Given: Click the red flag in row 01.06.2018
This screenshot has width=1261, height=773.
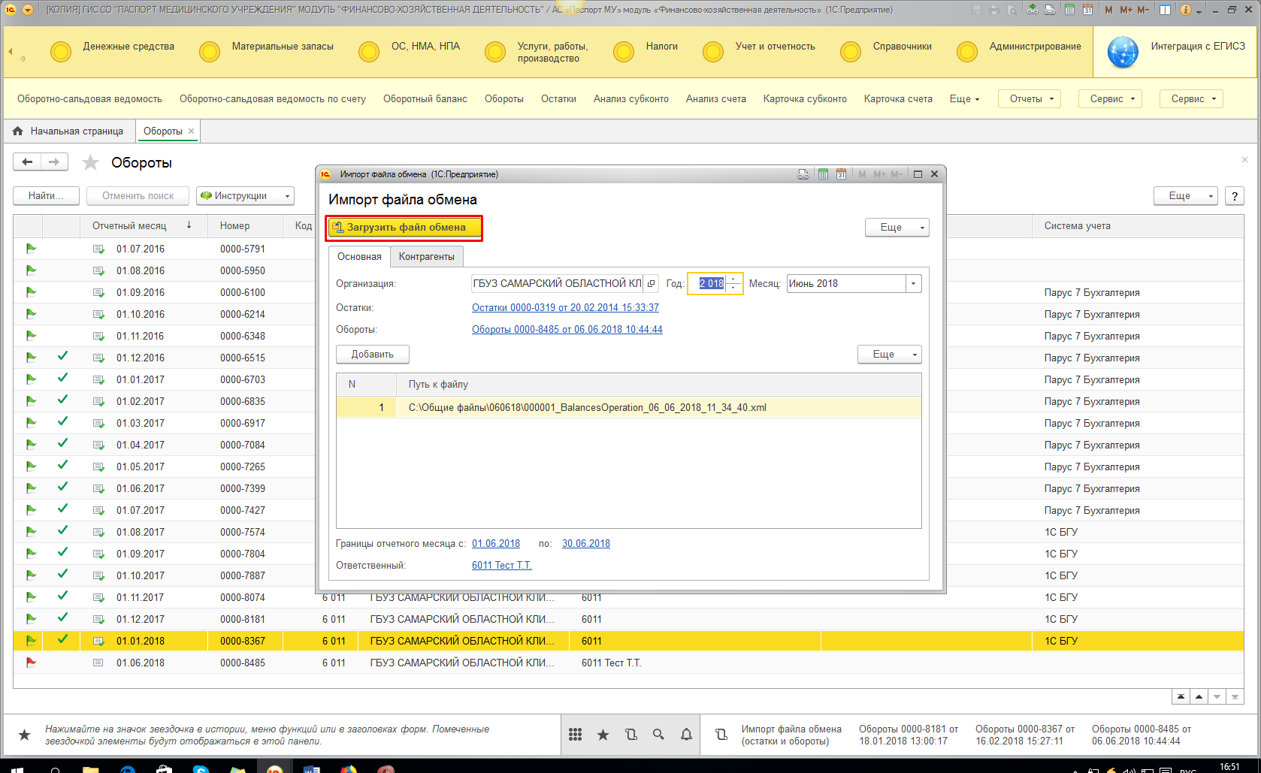Looking at the screenshot, I should coord(31,662).
